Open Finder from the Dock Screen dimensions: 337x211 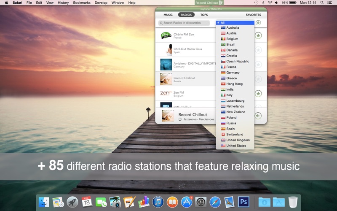pos(44,202)
